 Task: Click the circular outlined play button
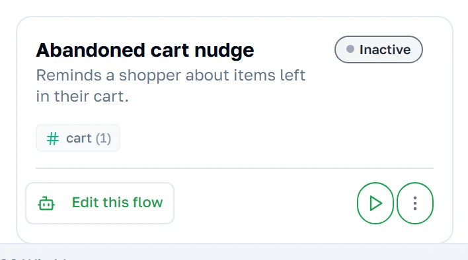click(375, 203)
